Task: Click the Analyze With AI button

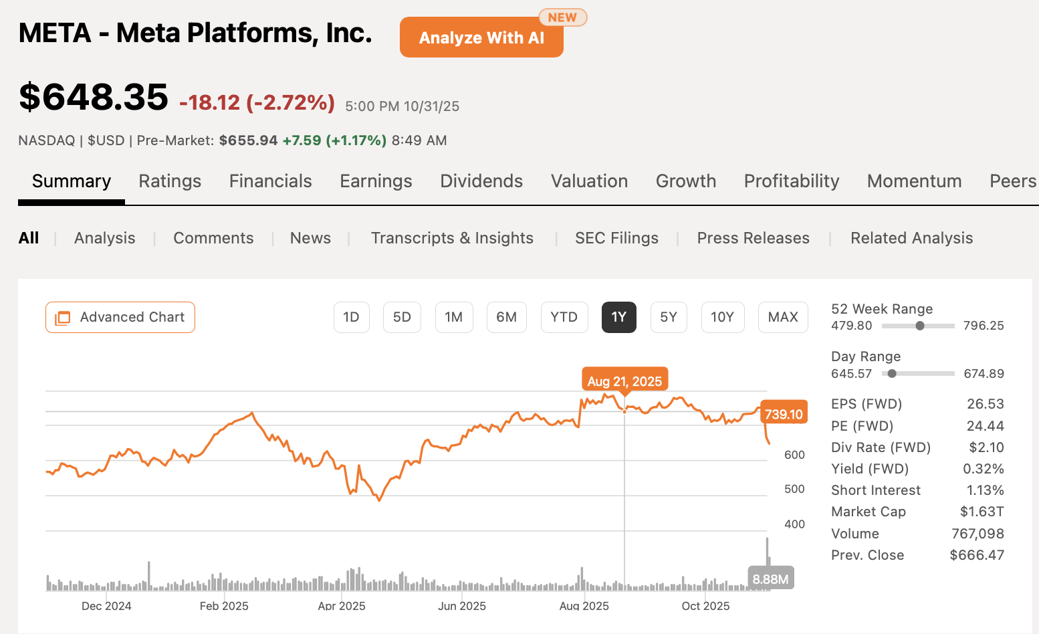Action: (x=481, y=37)
